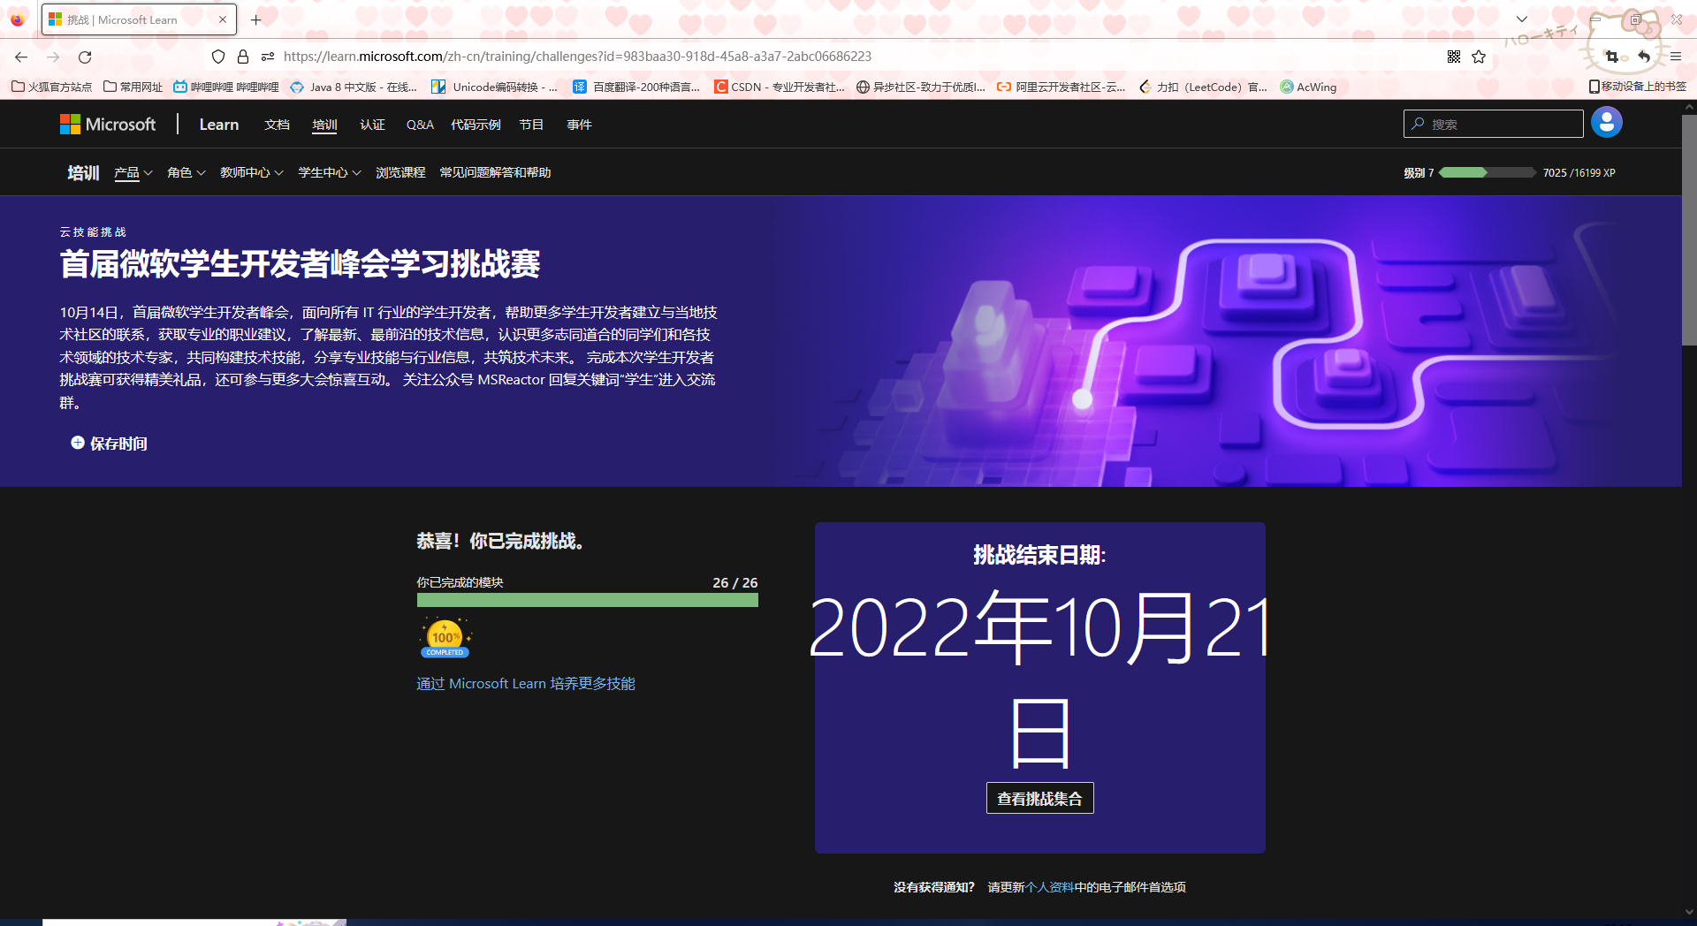Open the CSDN bookmark
The image size is (1697, 926).
click(x=780, y=87)
